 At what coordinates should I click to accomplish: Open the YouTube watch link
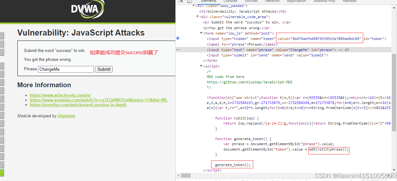pos(99,100)
